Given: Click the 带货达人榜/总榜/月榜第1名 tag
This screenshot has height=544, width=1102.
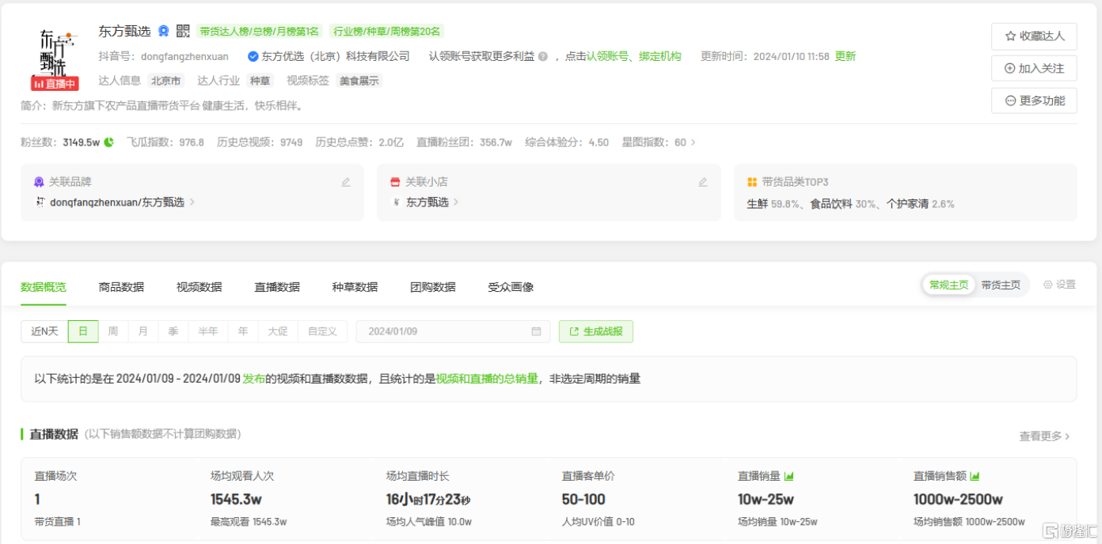Looking at the screenshot, I should (259, 32).
